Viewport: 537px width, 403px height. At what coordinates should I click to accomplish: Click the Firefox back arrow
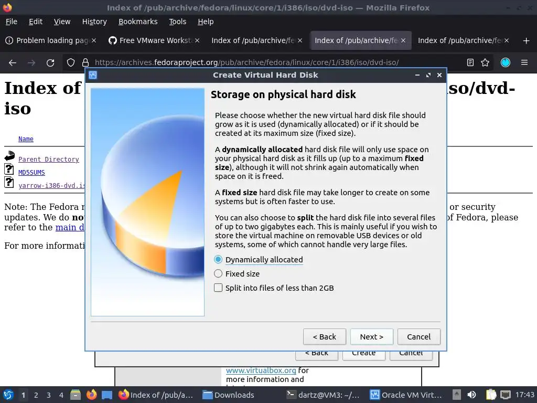tap(13, 63)
